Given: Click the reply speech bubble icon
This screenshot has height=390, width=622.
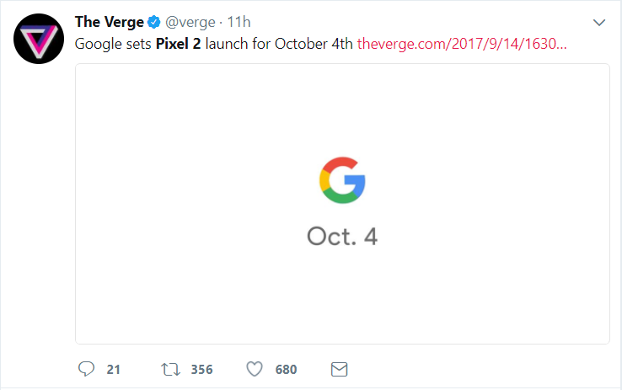Looking at the screenshot, I should (x=85, y=369).
